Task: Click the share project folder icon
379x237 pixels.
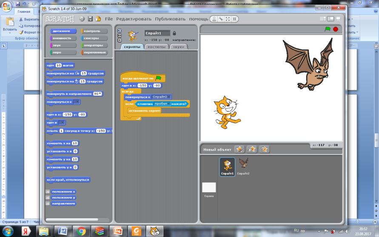Action: coord(98,19)
